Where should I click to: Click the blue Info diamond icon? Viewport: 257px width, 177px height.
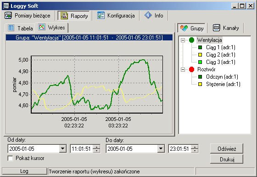pos(148,15)
